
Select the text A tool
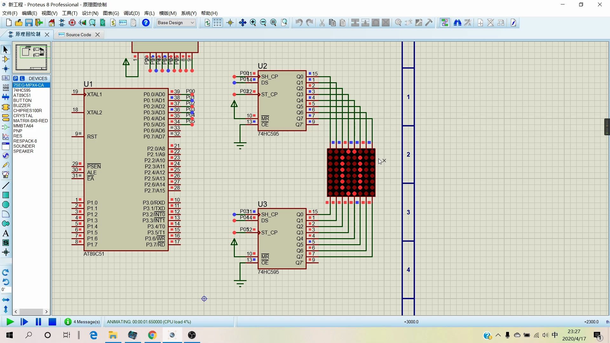click(x=6, y=233)
